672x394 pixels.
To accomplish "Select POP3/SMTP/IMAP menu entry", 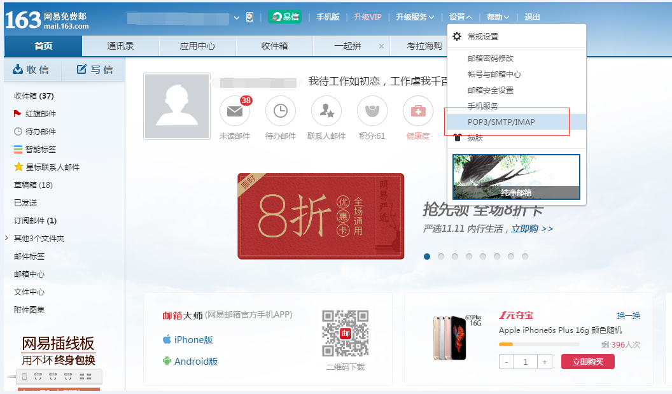I will 501,122.
